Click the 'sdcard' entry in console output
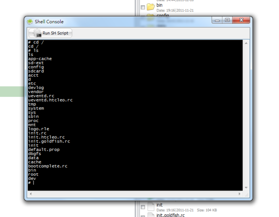The height and width of the screenshot is (217, 279). (36, 71)
